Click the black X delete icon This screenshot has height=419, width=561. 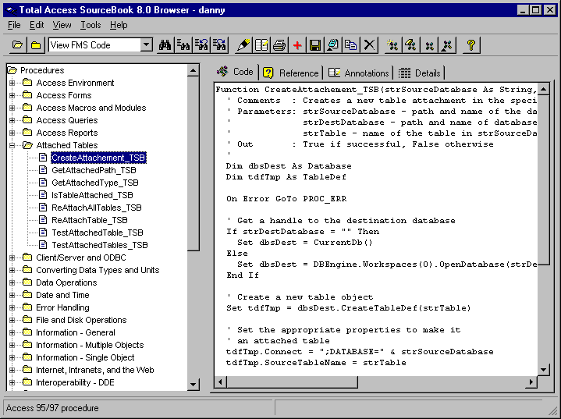(369, 45)
